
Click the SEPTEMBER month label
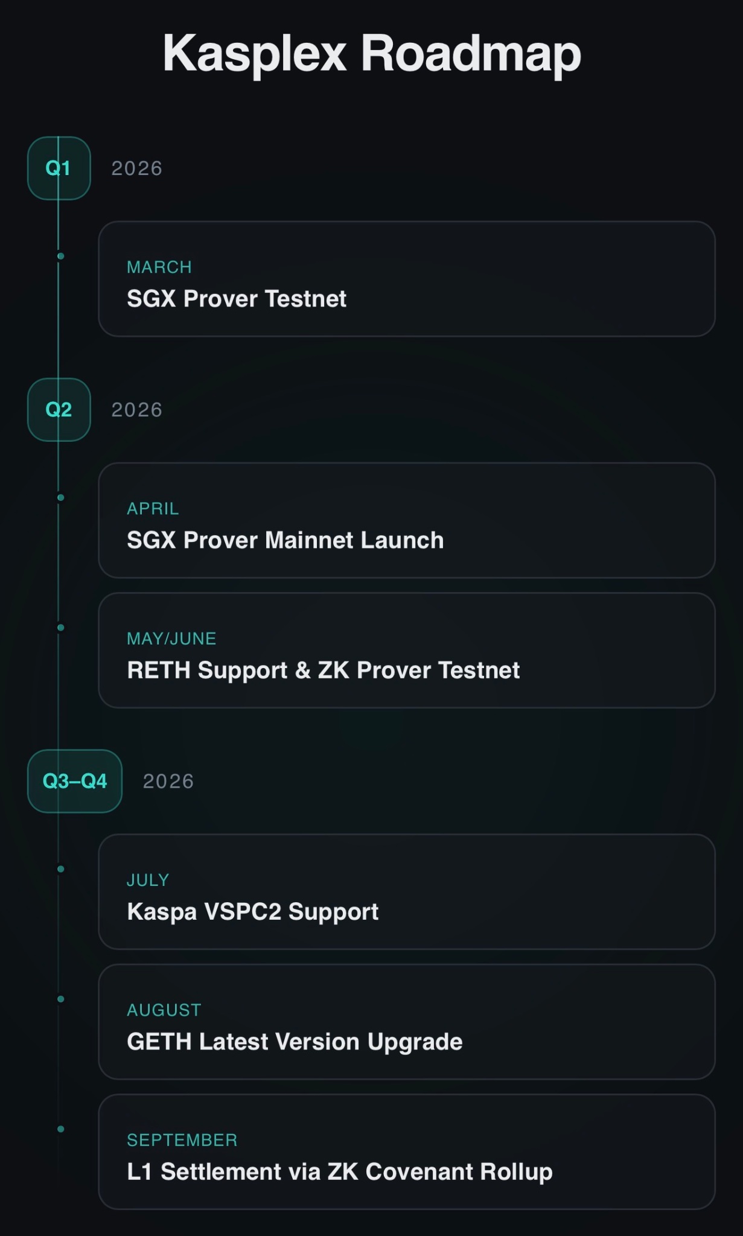coord(182,1140)
